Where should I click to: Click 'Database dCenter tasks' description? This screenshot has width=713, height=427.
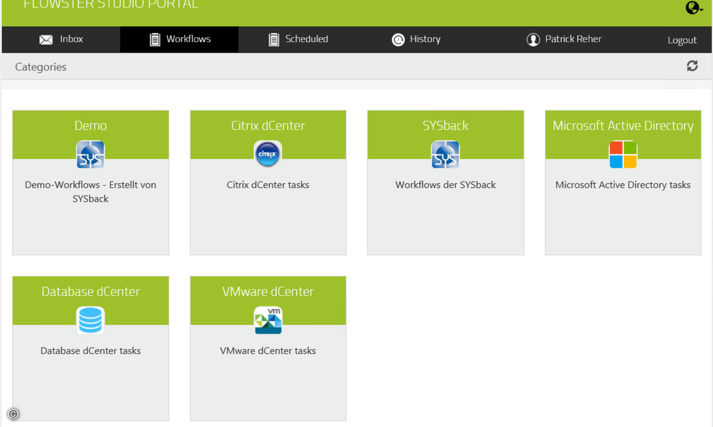point(90,351)
